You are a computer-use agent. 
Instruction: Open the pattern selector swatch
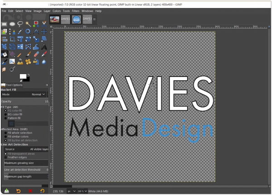tap(11, 124)
